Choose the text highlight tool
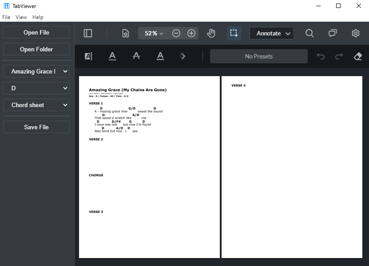369x266 pixels. coord(88,56)
